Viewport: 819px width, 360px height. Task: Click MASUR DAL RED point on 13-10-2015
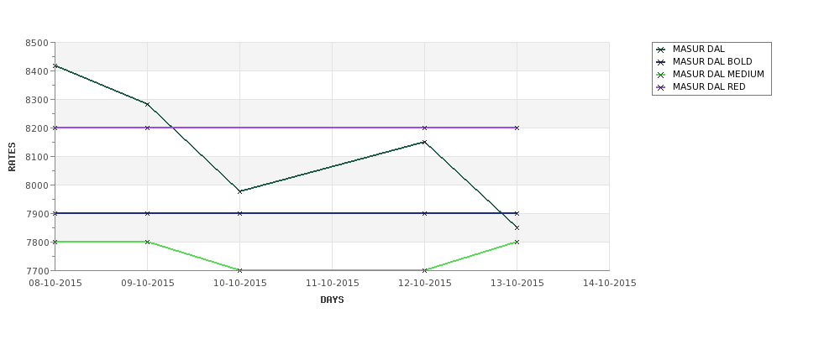517,128
